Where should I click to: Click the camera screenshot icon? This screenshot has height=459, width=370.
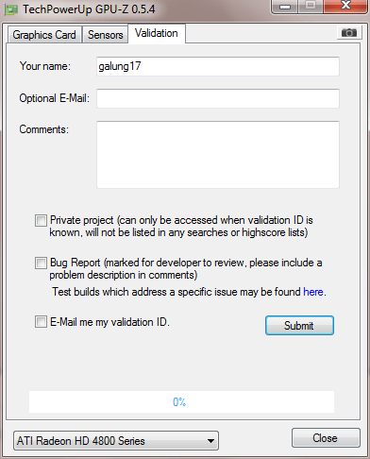pyautogui.click(x=349, y=33)
